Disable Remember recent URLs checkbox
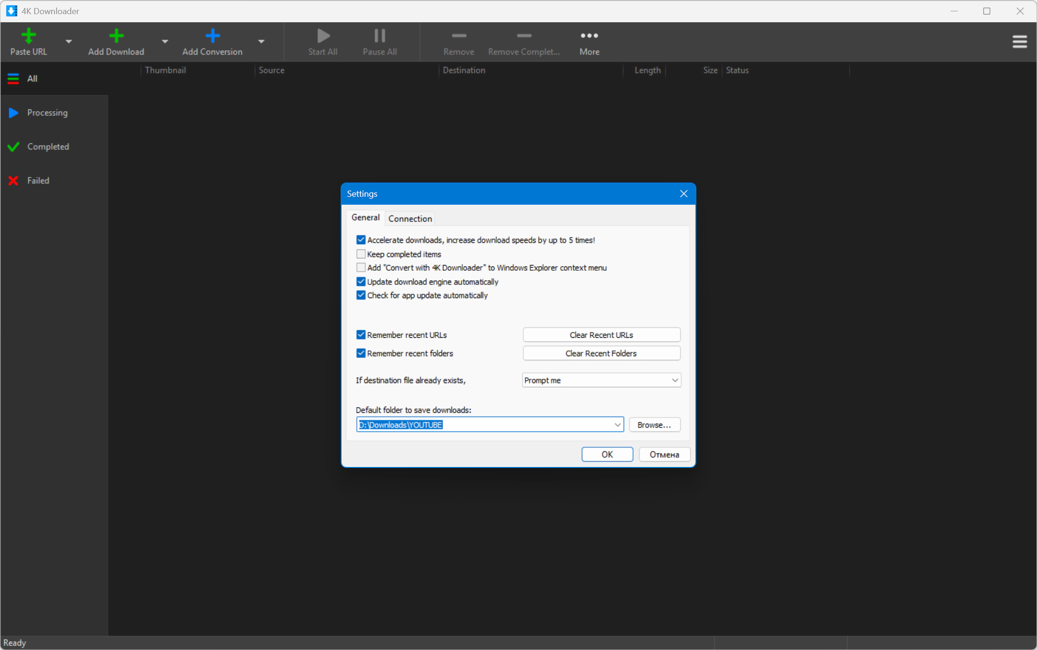Viewport: 1037px width, 650px height. (361, 335)
